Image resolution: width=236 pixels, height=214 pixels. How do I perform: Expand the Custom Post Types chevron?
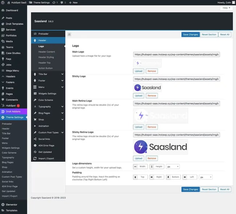[62, 132]
